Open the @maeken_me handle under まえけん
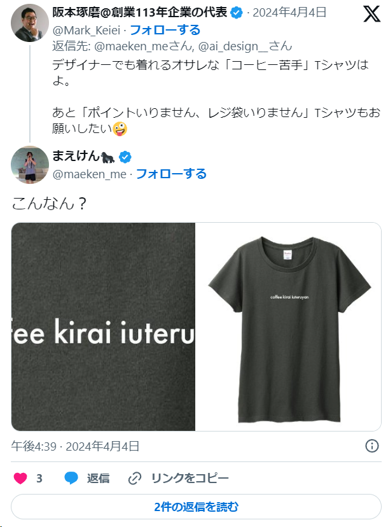The height and width of the screenshot is (527, 388). [x=89, y=174]
